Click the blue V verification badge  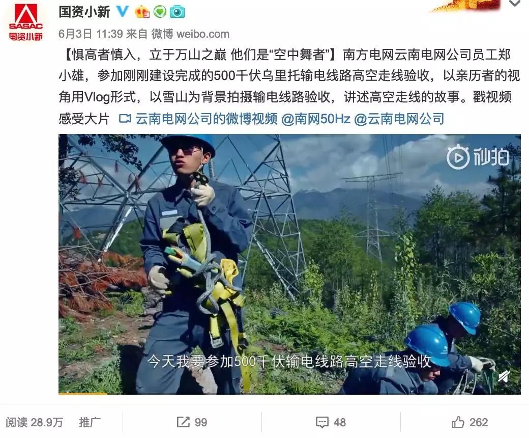tap(123, 12)
